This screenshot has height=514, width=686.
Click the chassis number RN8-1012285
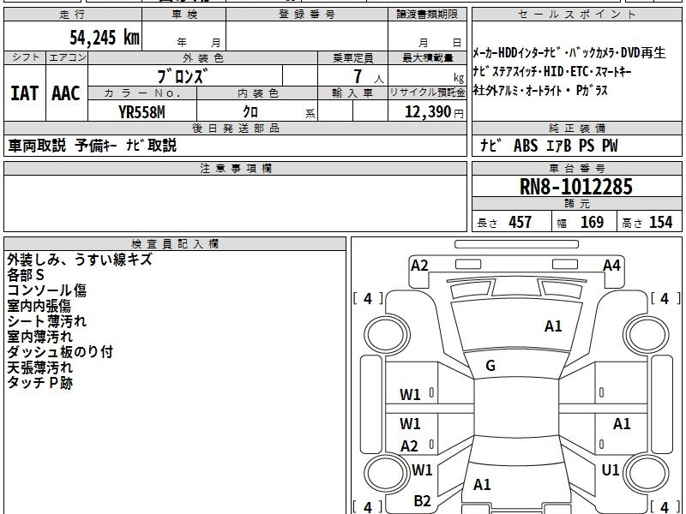tap(576, 187)
